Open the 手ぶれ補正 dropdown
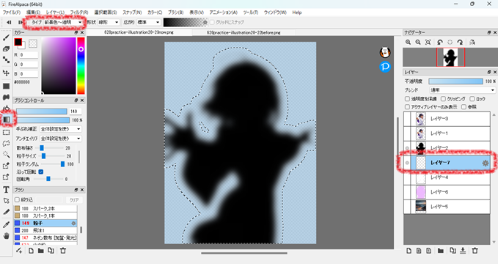This screenshot has width=498, height=264. click(x=61, y=129)
